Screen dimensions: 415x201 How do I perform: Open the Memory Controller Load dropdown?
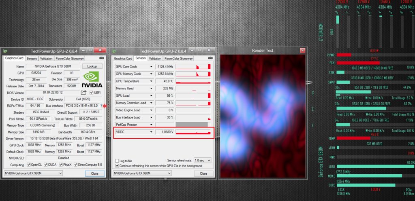pyautogui.click(x=152, y=103)
